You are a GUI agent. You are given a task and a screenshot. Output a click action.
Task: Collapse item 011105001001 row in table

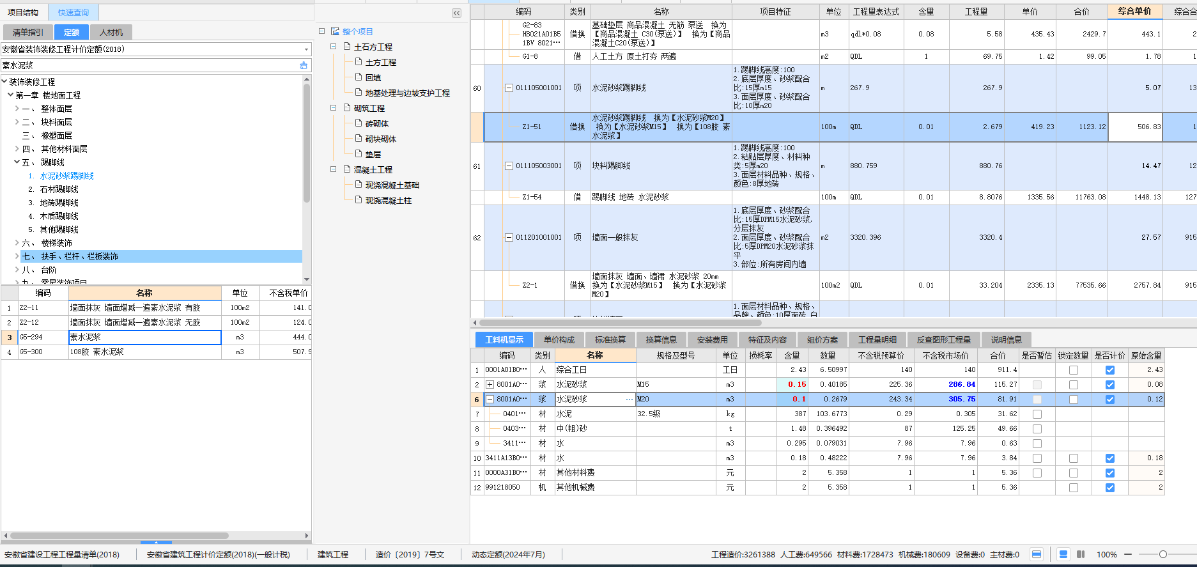pos(509,88)
